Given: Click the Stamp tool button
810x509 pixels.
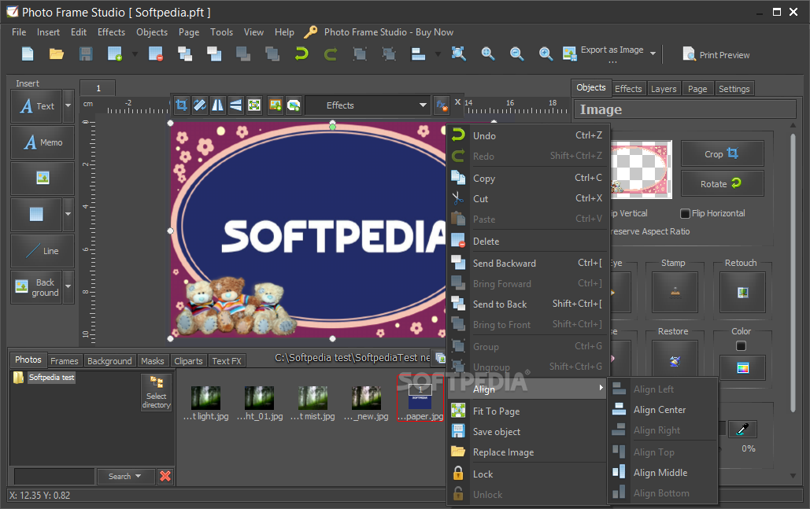Looking at the screenshot, I should [675, 293].
